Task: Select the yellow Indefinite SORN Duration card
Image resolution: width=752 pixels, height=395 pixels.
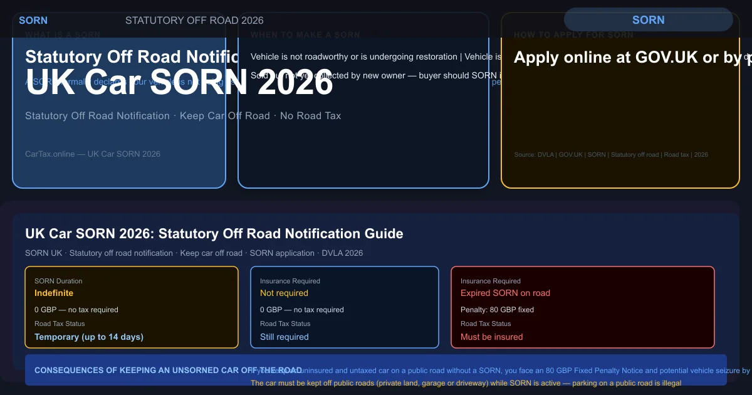Action: point(132,307)
